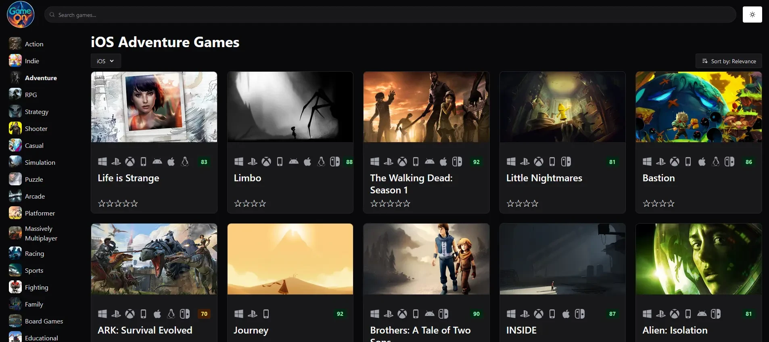Viewport: 769px width, 342px height.
Task: Click the Game On logo
Action: [x=21, y=15]
